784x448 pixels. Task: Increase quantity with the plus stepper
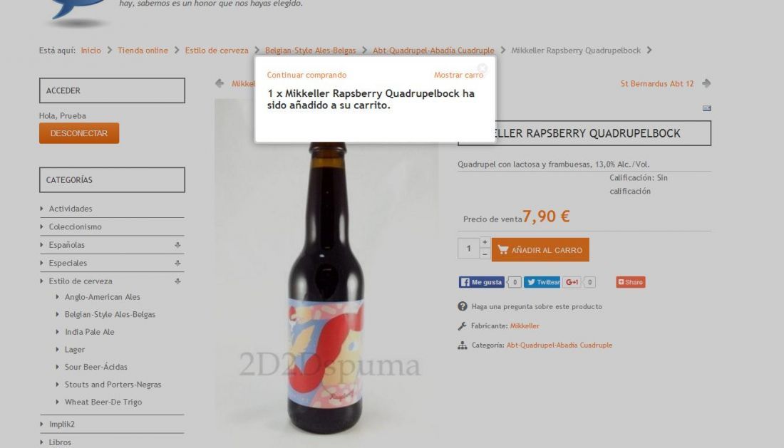pos(485,242)
